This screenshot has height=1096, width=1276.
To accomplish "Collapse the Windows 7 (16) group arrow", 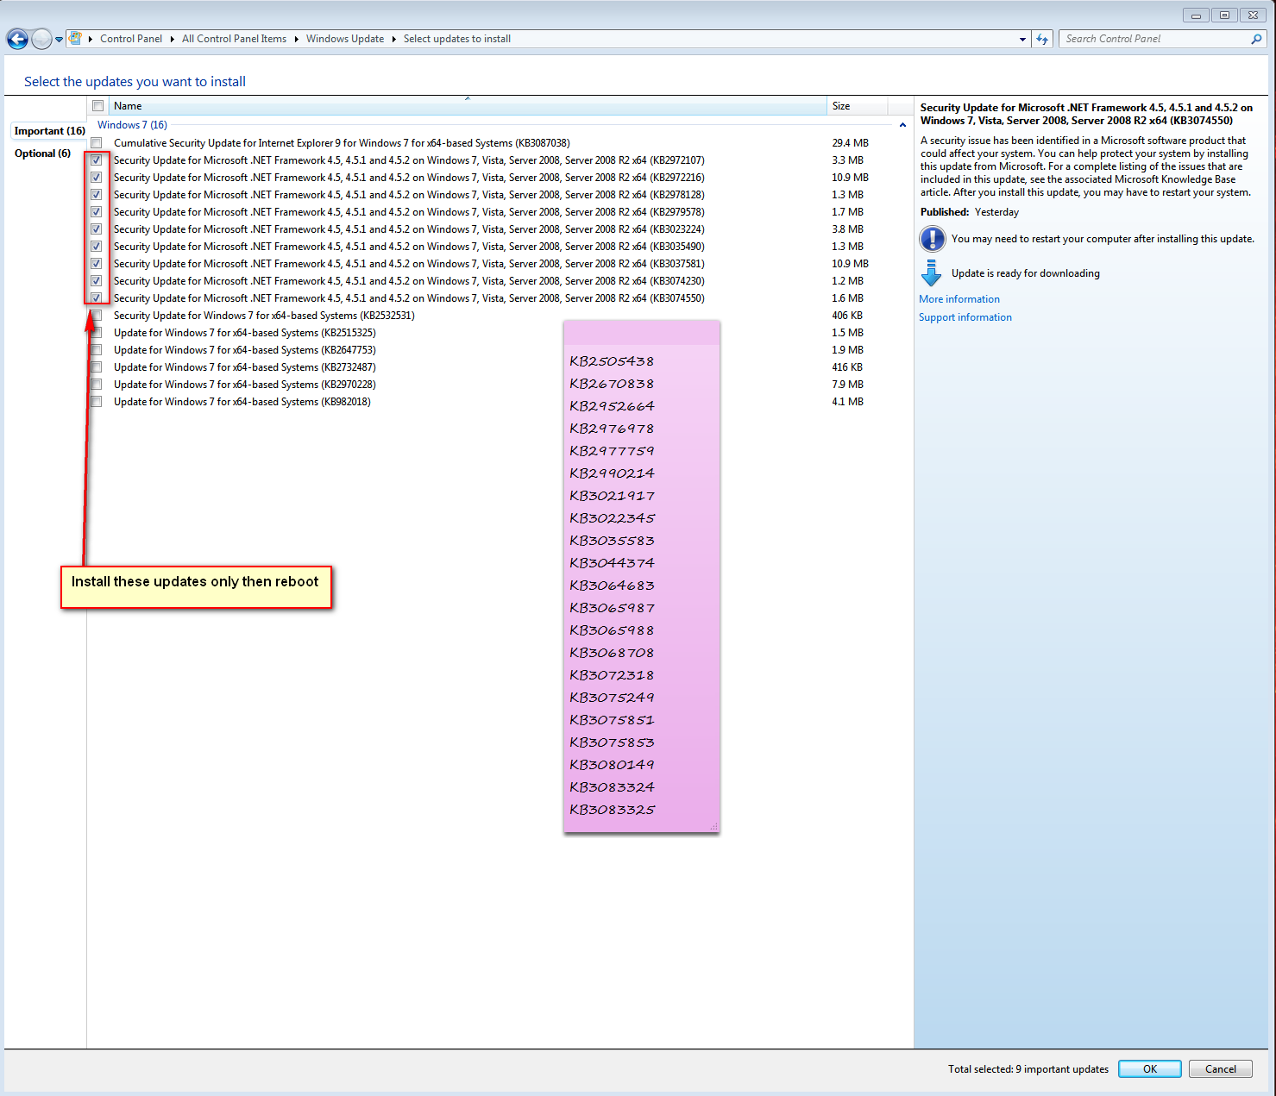I will pos(902,125).
